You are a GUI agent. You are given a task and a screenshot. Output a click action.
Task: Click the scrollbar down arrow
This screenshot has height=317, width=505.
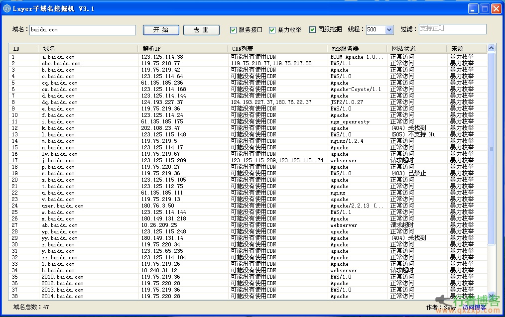pos(491,296)
